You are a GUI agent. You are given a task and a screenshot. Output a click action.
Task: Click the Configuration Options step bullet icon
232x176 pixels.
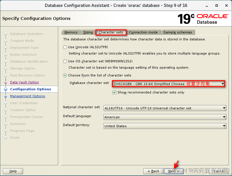click(5, 89)
